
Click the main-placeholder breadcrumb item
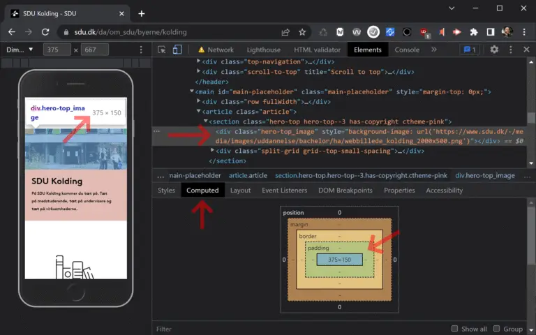point(195,176)
